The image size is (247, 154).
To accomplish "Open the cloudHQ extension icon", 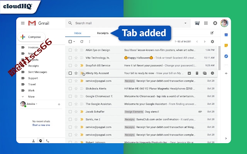I will pyautogui.click(x=197, y=23).
